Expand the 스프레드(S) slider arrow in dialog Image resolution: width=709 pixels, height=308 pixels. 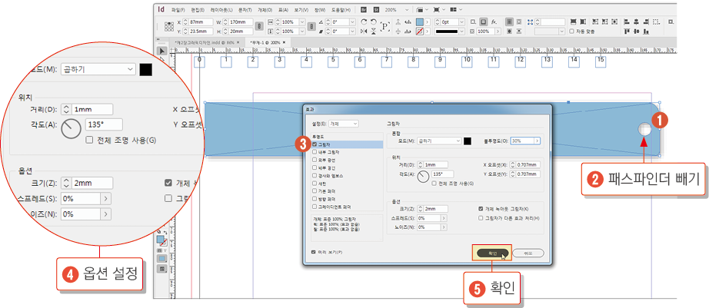pos(444,218)
